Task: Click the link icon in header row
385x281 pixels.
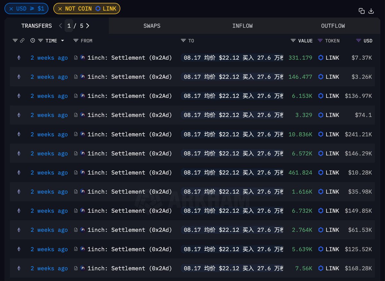Action: (22, 40)
